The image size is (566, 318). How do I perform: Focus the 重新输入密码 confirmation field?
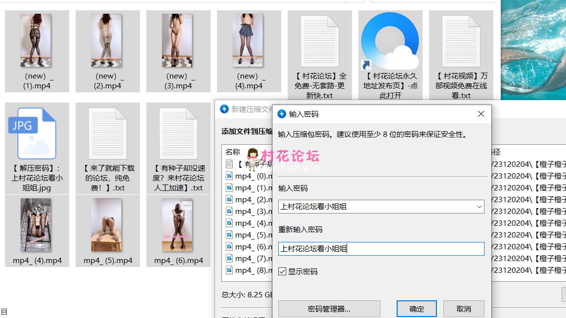(381, 249)
